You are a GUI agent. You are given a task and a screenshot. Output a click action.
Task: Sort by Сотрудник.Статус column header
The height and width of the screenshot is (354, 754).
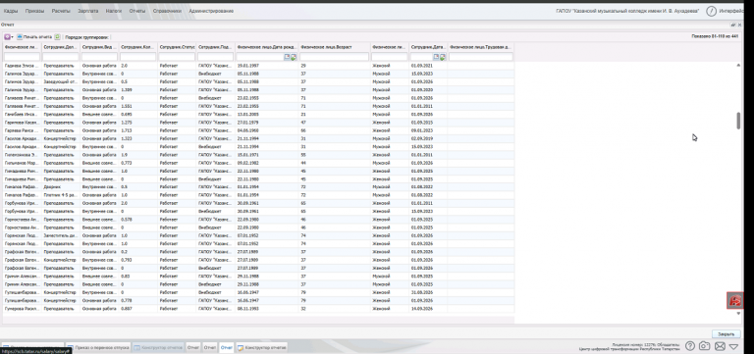[177, 47]
